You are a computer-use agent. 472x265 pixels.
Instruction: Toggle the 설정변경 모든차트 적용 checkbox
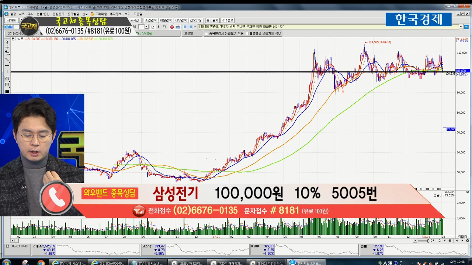247,33
